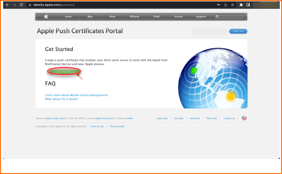Click the Sign out button

pyautogui.click(x=238, y=31)
